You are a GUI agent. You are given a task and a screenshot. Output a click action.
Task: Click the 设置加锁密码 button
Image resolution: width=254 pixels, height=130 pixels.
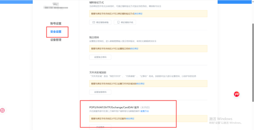(x=100, y=92)
